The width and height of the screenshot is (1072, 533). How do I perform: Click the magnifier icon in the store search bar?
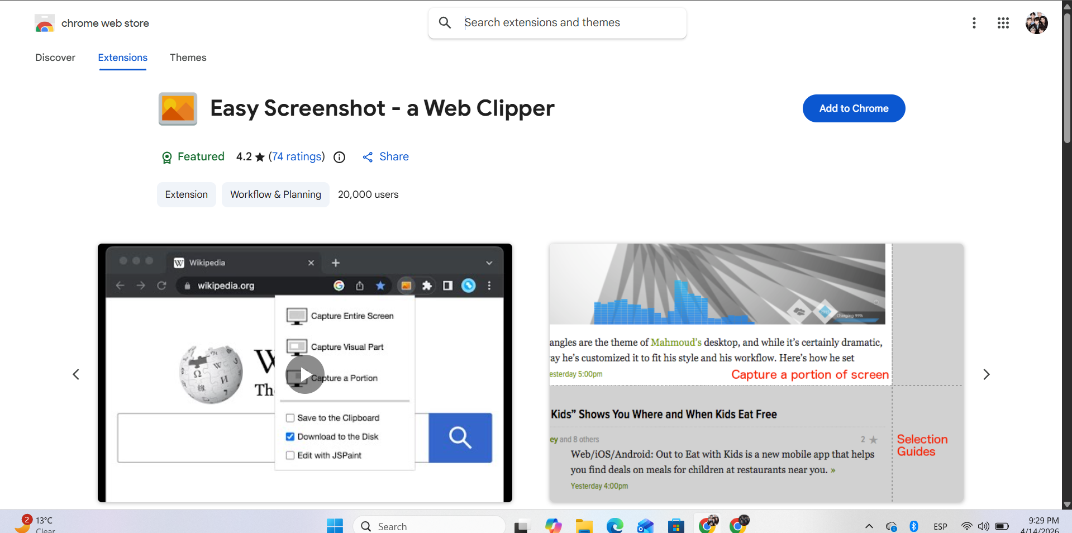[x=445, y=23]
